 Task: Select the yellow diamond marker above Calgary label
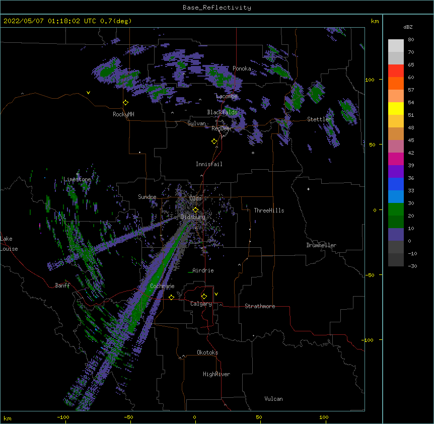click(x=204, y=297)
